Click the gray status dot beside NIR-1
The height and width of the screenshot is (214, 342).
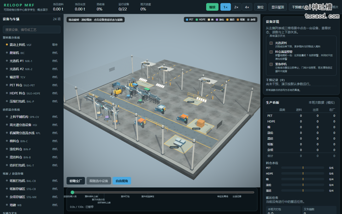point(7,61)
